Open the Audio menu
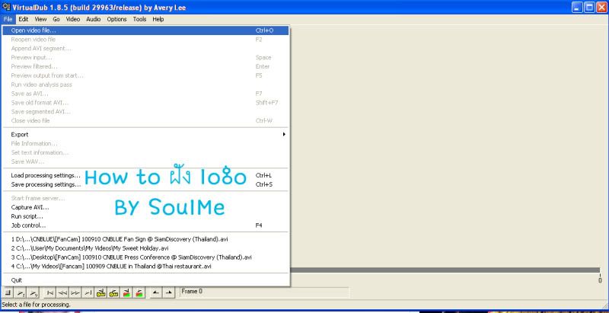609x313 pixels. pos(93,19)
